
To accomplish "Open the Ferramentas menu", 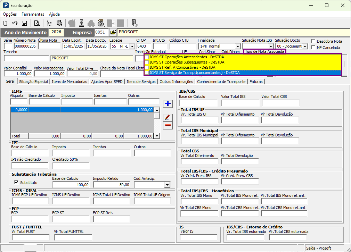I will tap(33, 14).
